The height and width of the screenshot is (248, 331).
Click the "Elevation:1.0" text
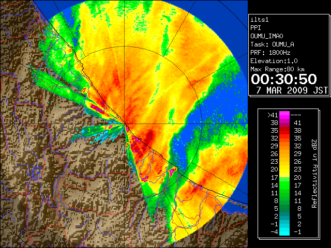274,61
